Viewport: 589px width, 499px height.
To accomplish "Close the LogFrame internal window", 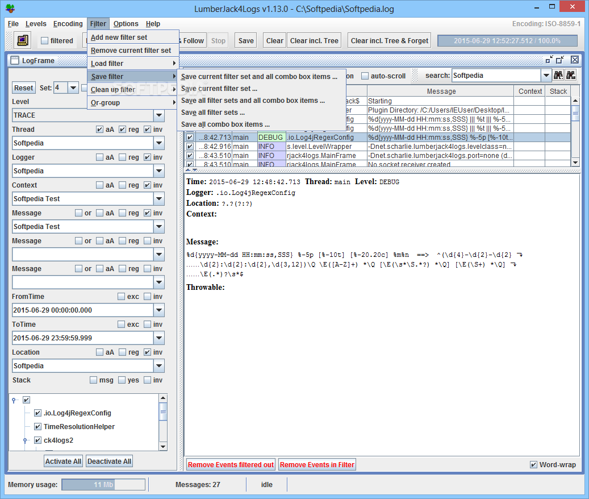I will [575, 60].
